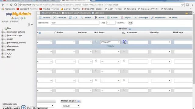
Task: Open Index dropdown in second column row
Action: click(110, 52)
